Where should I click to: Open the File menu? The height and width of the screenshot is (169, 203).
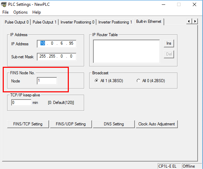point(5,12)
